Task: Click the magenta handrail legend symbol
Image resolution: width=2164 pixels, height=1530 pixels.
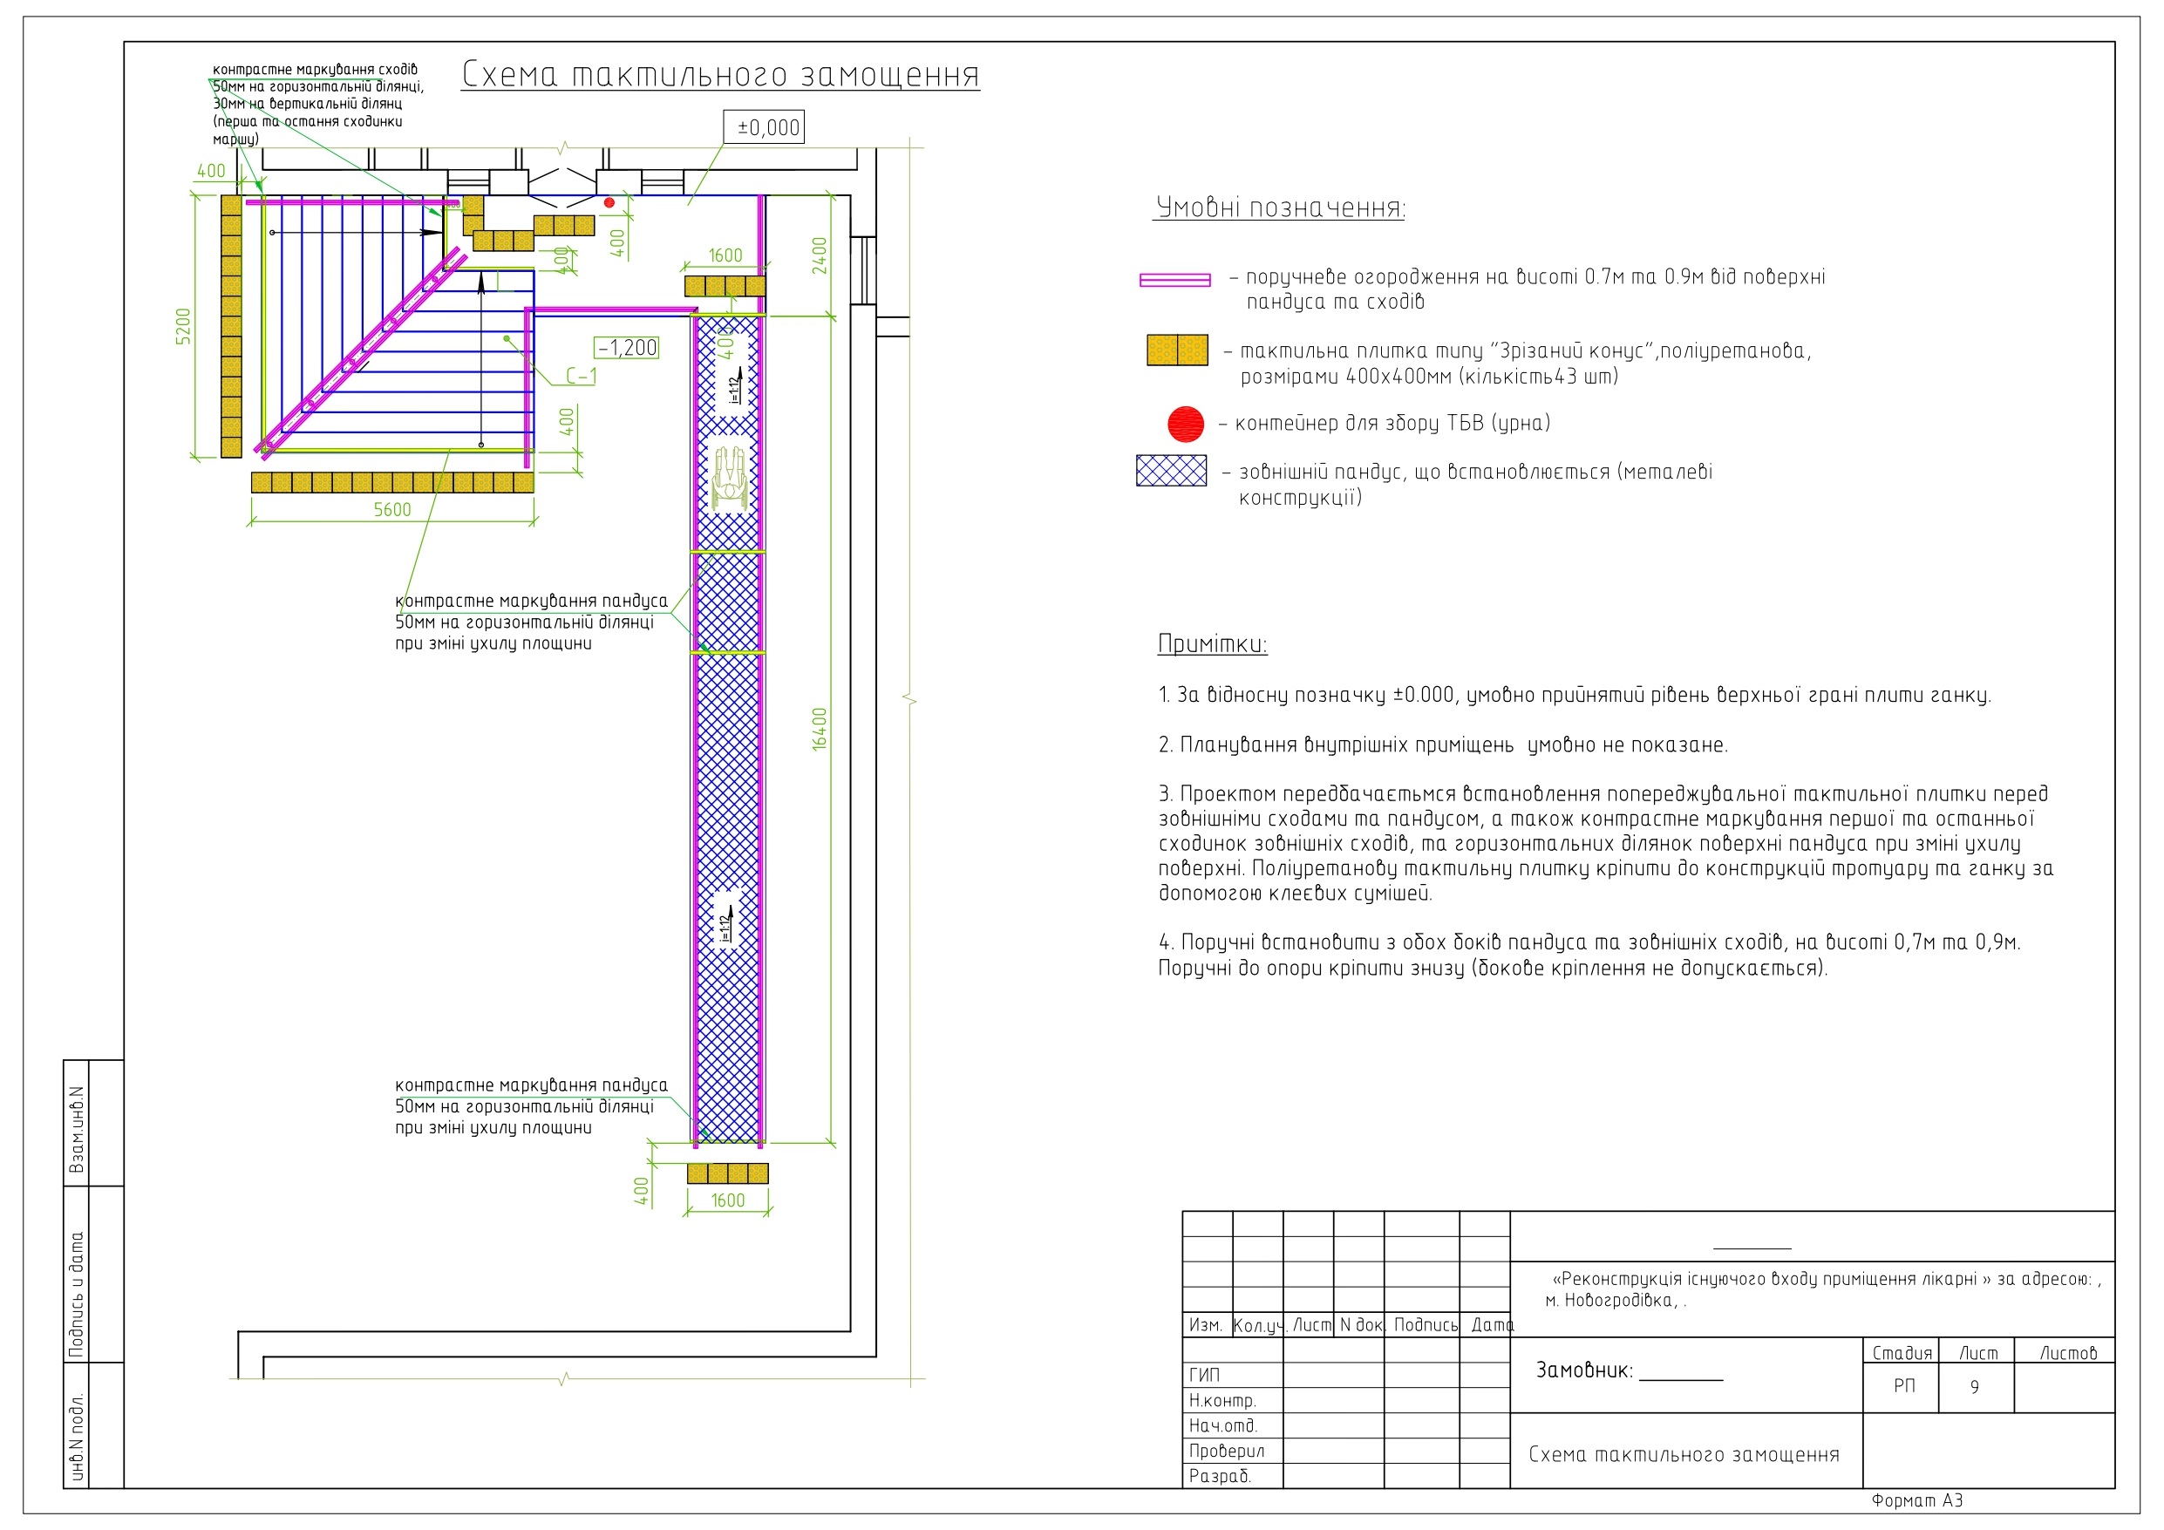Action: (1174, 280)
